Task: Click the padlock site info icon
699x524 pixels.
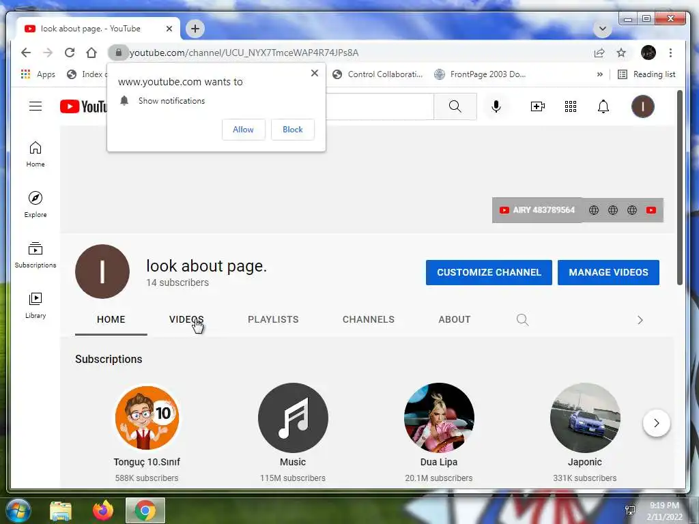Action: coord(118,53)
